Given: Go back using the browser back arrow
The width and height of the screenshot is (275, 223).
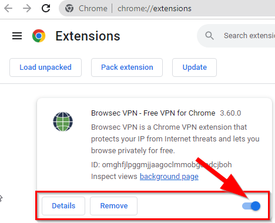Looking at the screenshot, I should click(x=8, y=8).
